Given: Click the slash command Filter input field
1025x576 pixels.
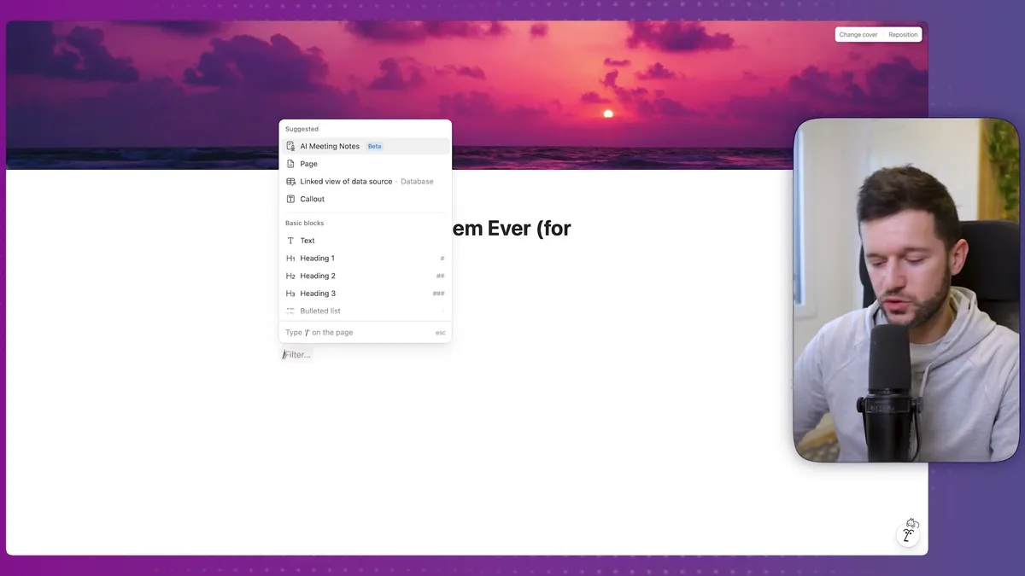Looking at the screenshot, I should click(x=299, y=355).
